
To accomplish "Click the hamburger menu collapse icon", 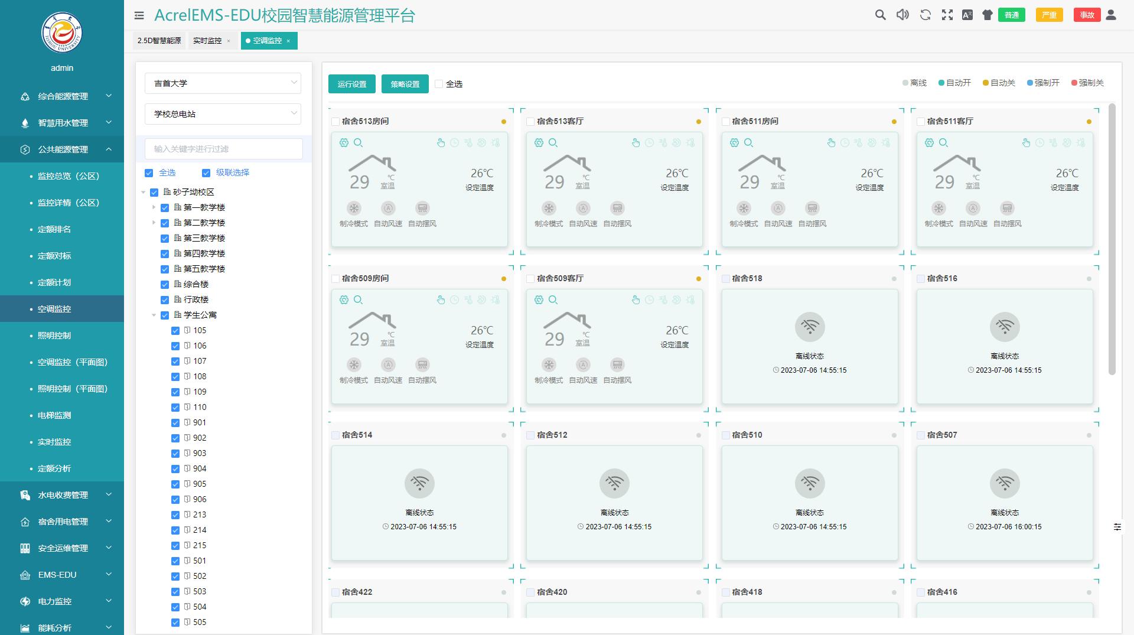I will click(139, 16).
